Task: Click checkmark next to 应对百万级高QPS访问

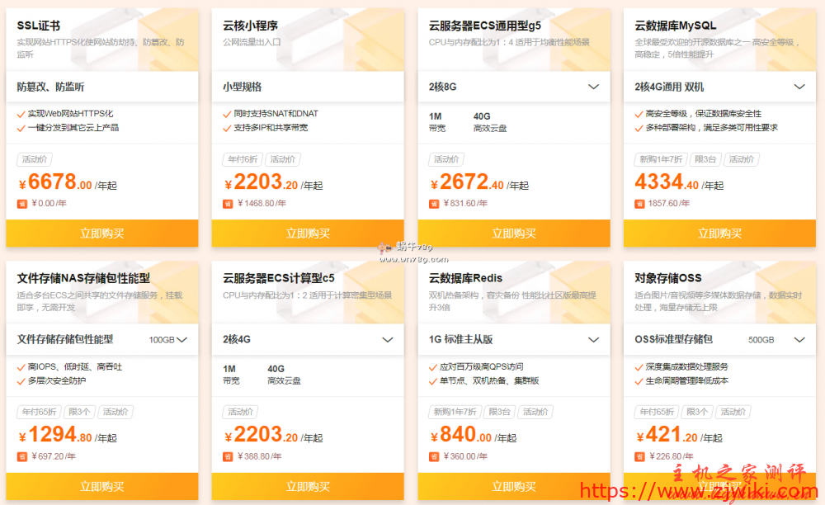Action: point(433,367)
